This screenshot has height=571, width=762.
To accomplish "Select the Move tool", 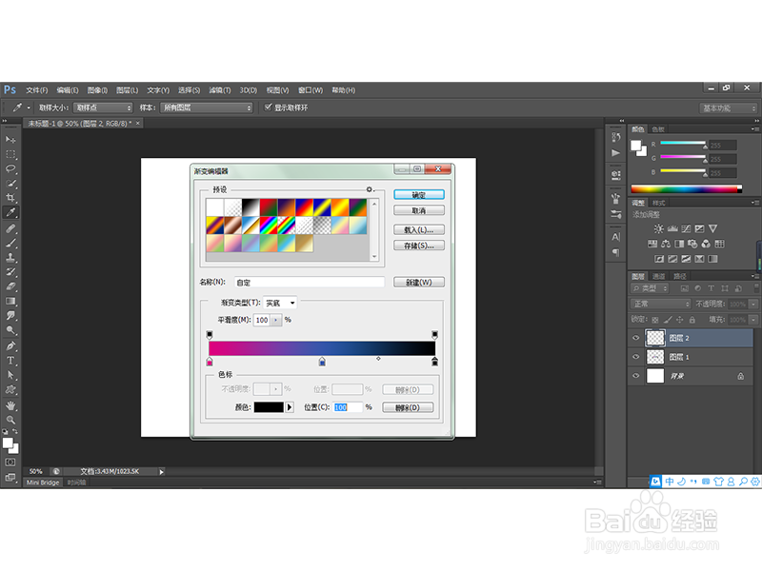I will (x=10, y=140).
